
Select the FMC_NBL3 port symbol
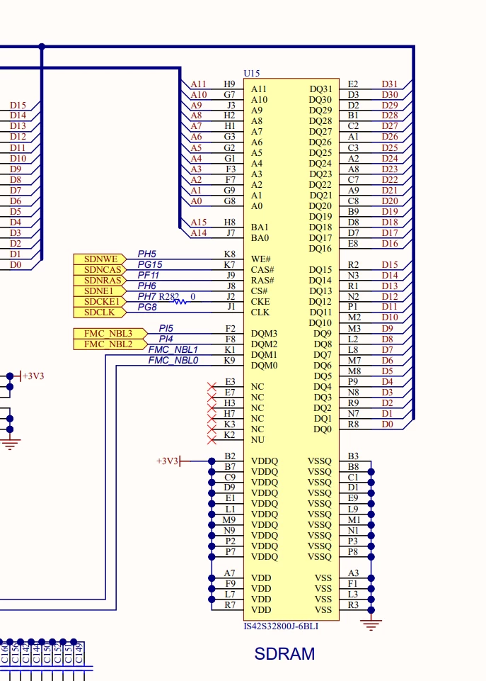(x=110, y=334)
